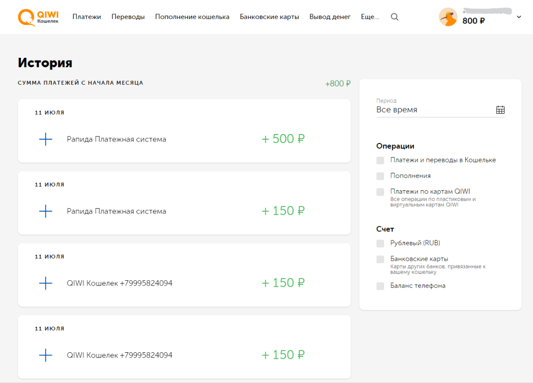Check the Банковские карты account filter
Screen dimensions: 533x383
380,259
